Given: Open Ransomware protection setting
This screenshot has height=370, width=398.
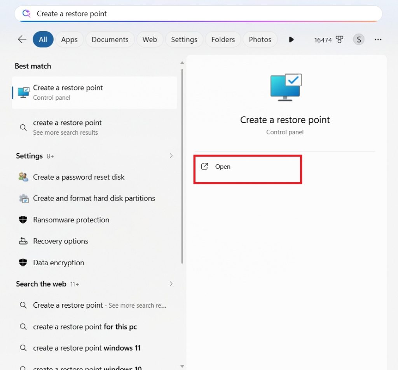Looking at the screenshot, I should coord(94,219).
